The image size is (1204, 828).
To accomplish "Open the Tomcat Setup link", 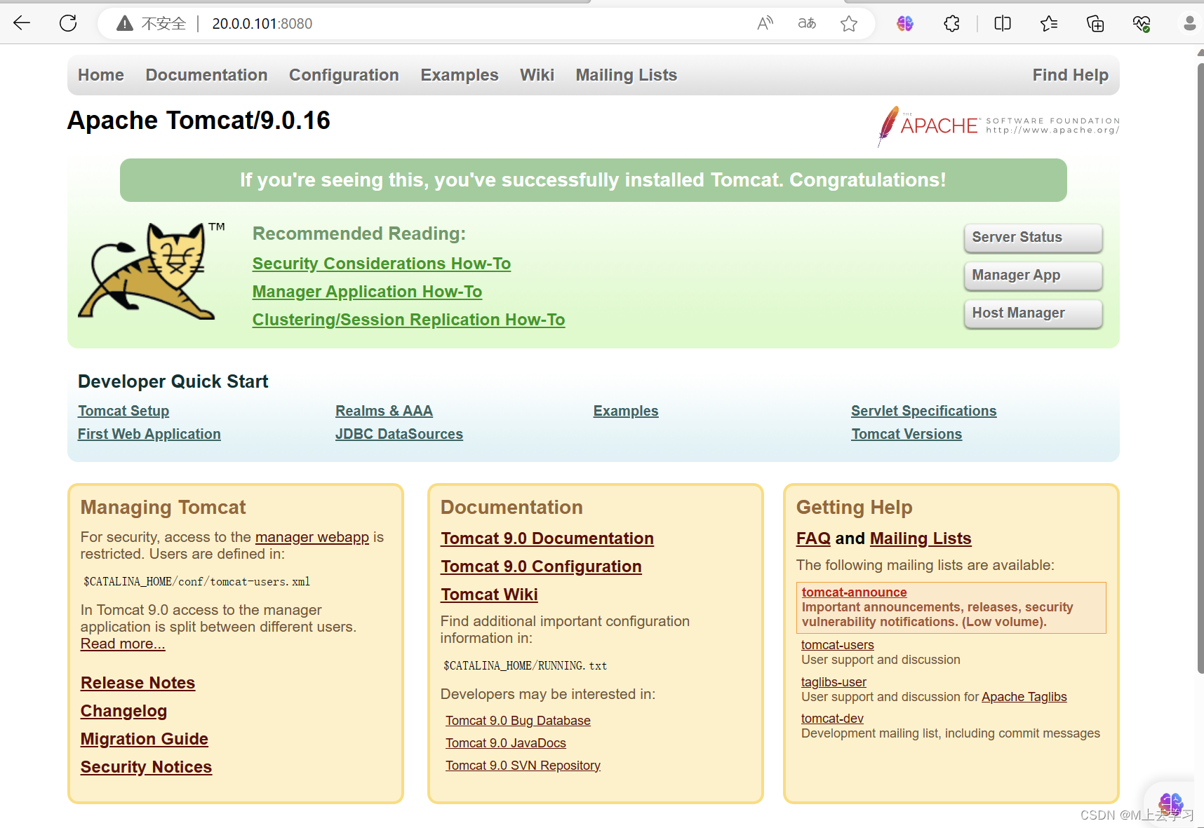I will pos(123,411).
